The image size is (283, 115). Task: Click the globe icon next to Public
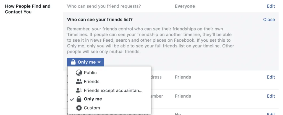(x=79, y=73)
